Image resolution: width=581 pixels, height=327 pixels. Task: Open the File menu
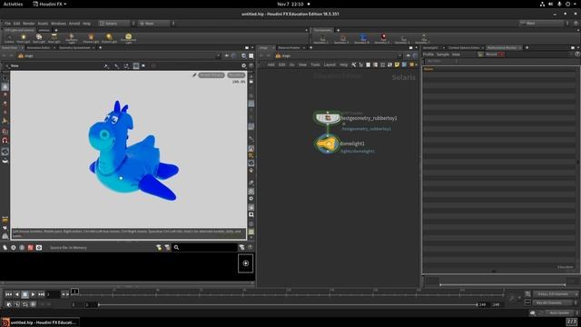point(8,24)
